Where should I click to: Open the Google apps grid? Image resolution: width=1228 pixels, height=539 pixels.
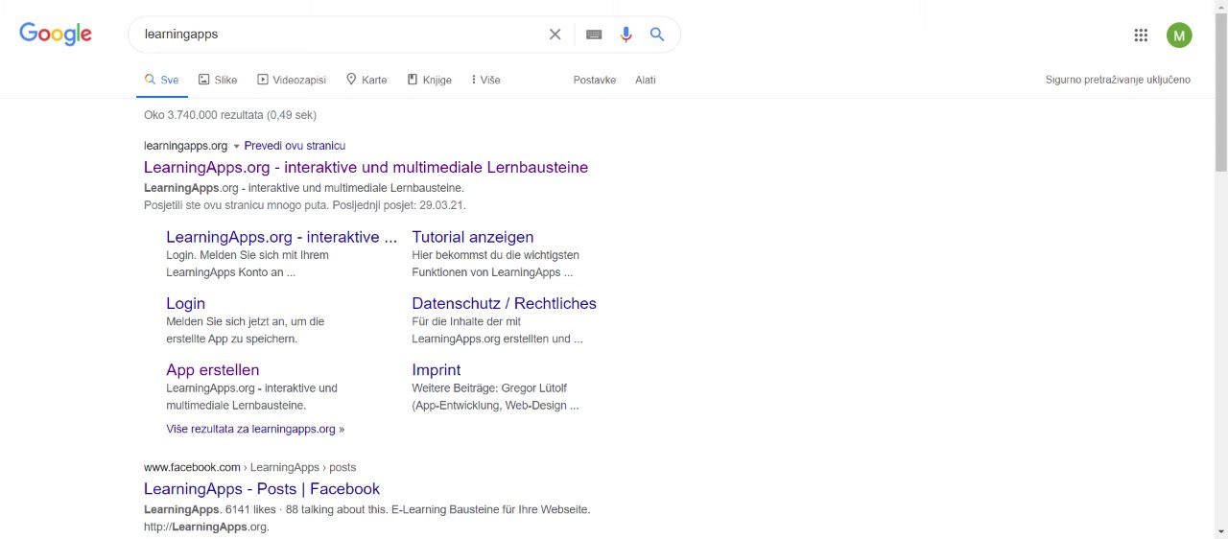point(1141,35)
